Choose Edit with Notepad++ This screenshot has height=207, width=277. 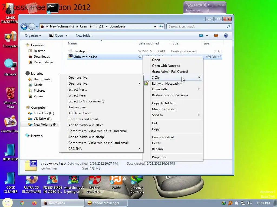(x=173, y=84)
